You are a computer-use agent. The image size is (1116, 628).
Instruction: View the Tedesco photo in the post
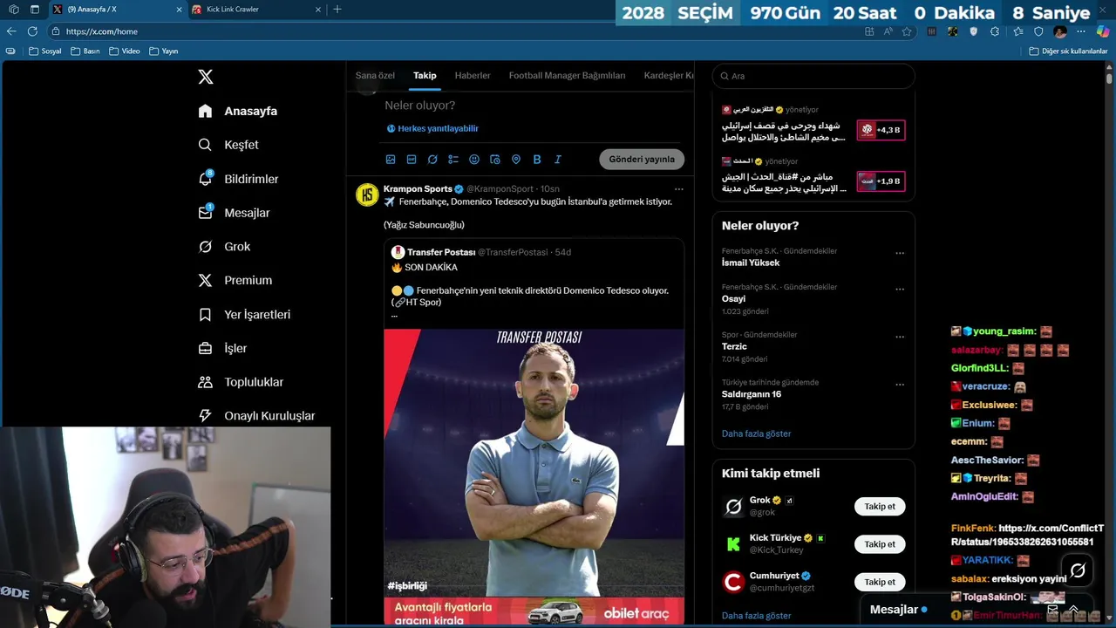(x=534, y=462)
